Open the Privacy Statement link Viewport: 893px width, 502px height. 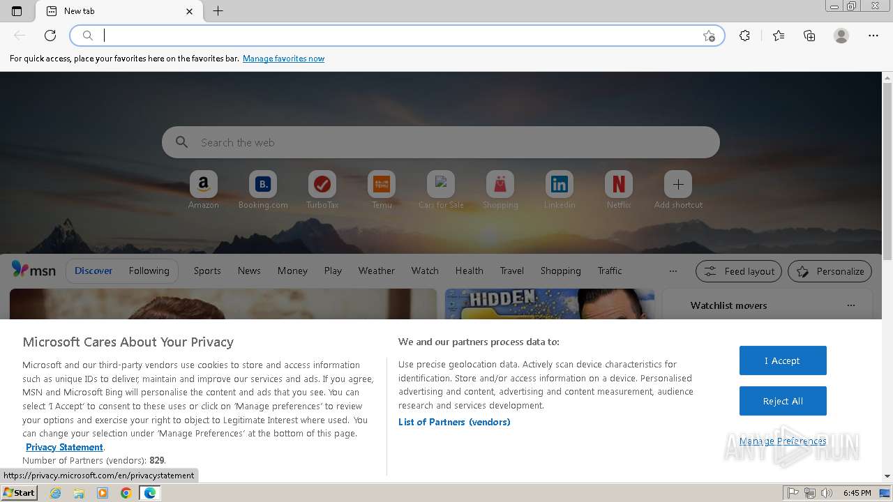tap(64, 447)
